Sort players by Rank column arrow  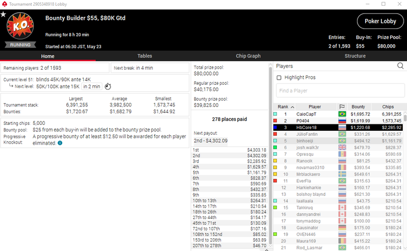292,107
